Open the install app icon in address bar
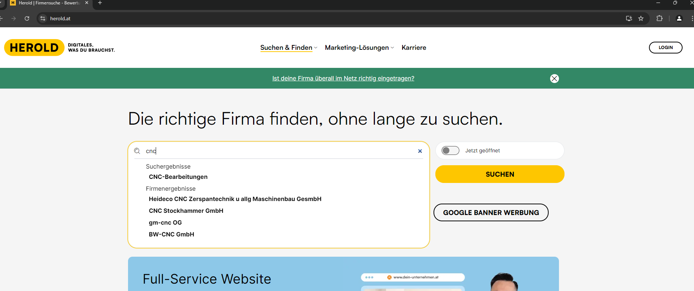Viewport: 694px width, 291px height. 629,18
